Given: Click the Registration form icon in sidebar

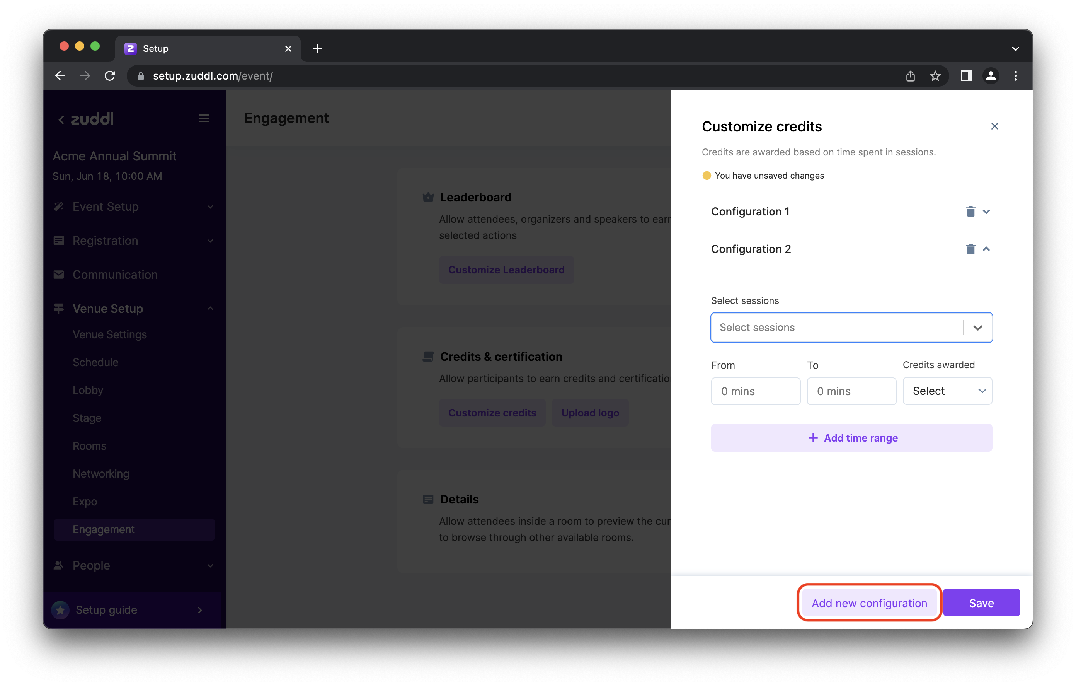Looking at the screenshot, I should coord(58,241).
